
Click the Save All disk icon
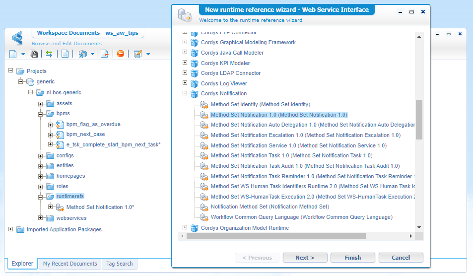pos(34,54)
